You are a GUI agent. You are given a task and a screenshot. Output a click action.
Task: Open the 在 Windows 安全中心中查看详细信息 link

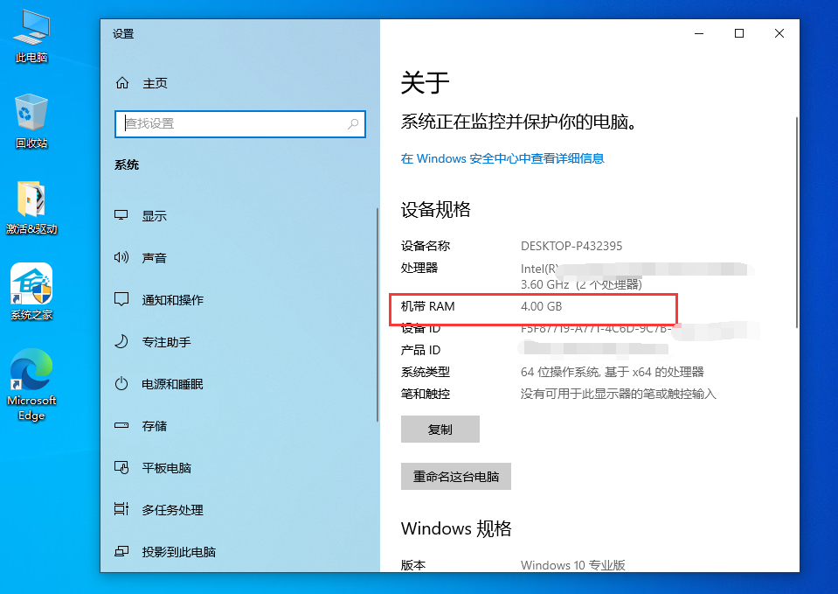(502, 158)
